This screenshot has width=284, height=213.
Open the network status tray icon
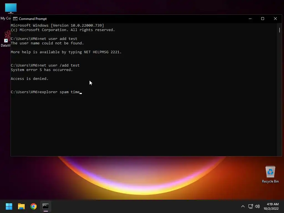250,206
